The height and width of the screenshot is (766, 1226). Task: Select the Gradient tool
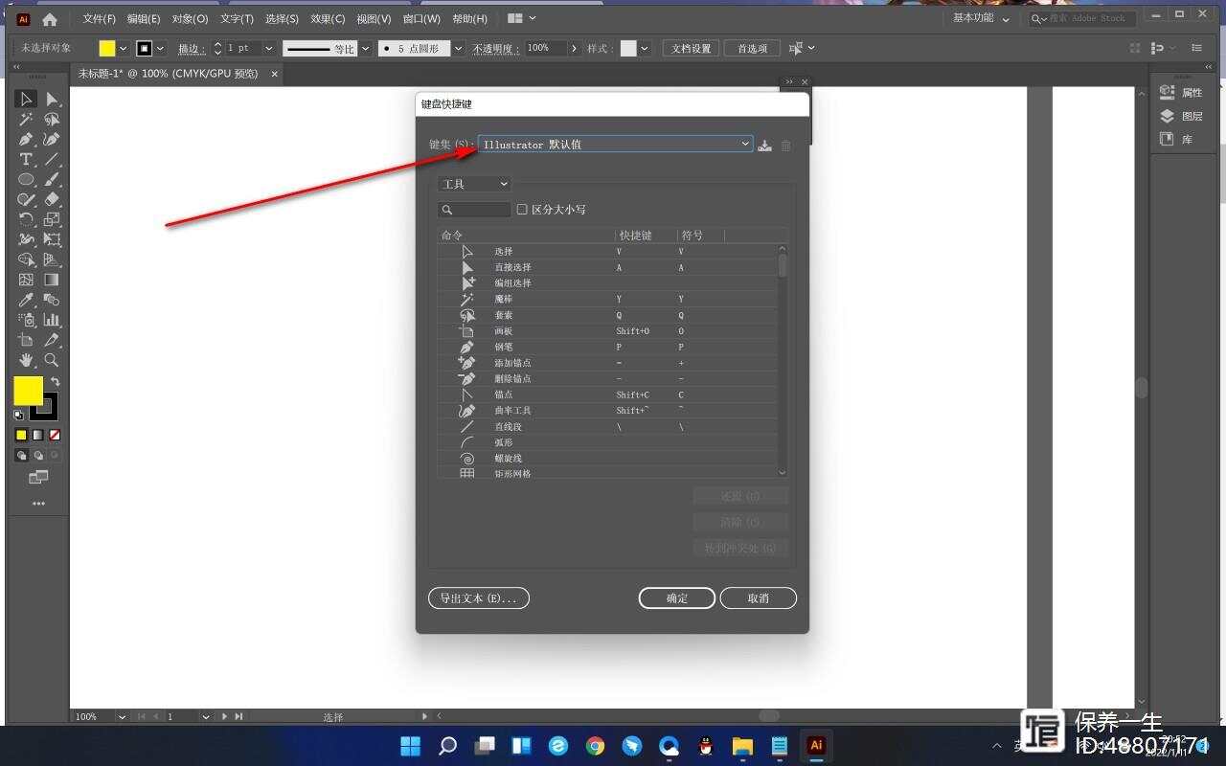pos(52,280)
